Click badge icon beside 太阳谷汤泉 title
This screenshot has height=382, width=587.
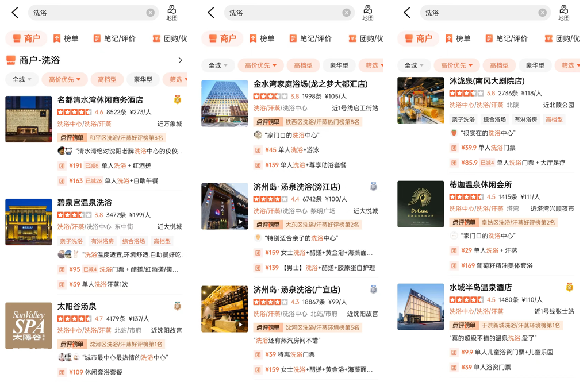[178, 306]
